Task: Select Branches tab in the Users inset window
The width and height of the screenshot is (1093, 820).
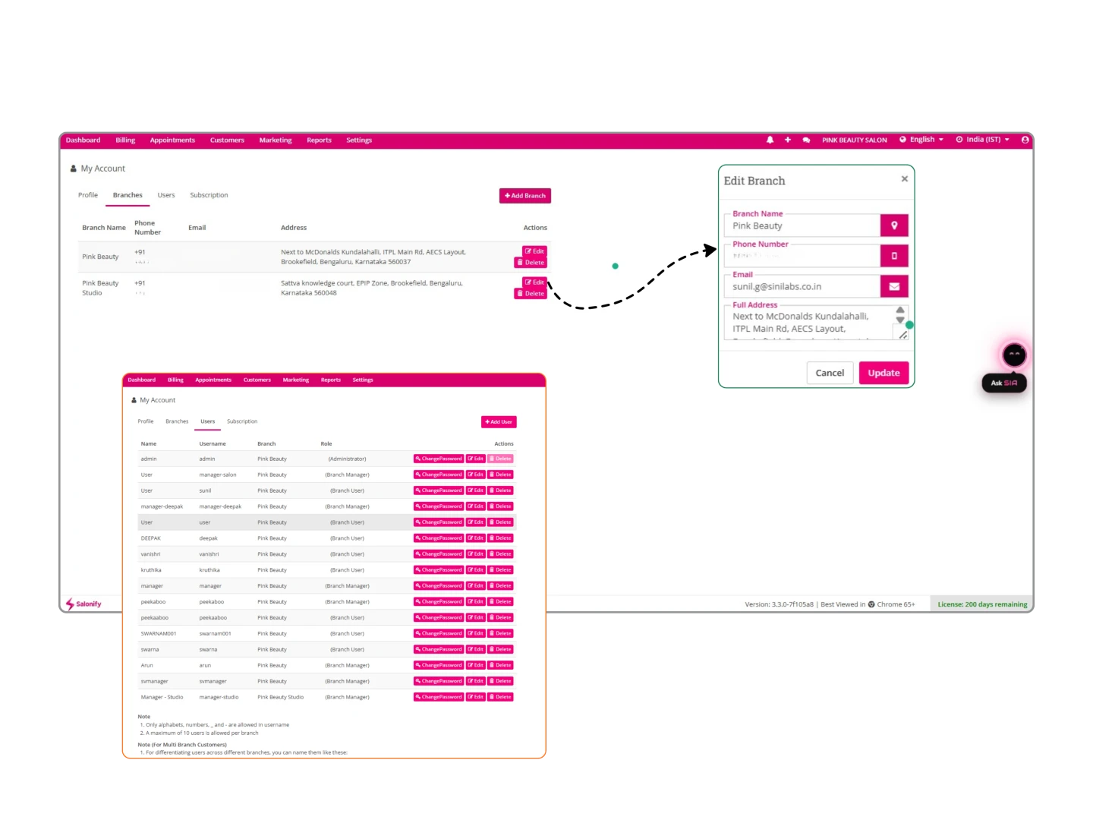Action: click(x=177, y=421)
